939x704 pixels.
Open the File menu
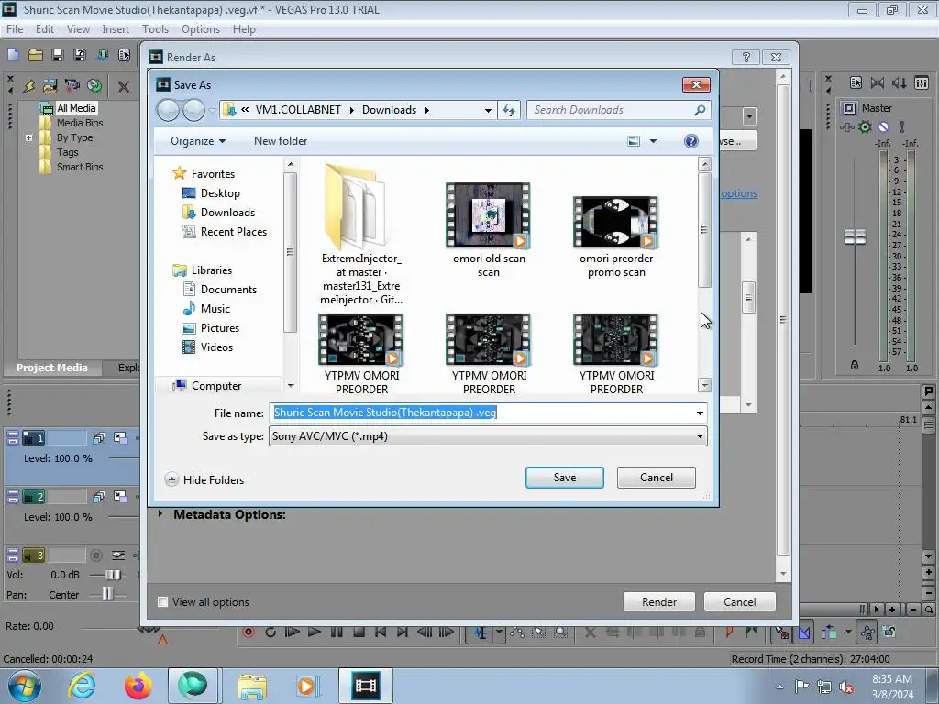tap(15, 29)
